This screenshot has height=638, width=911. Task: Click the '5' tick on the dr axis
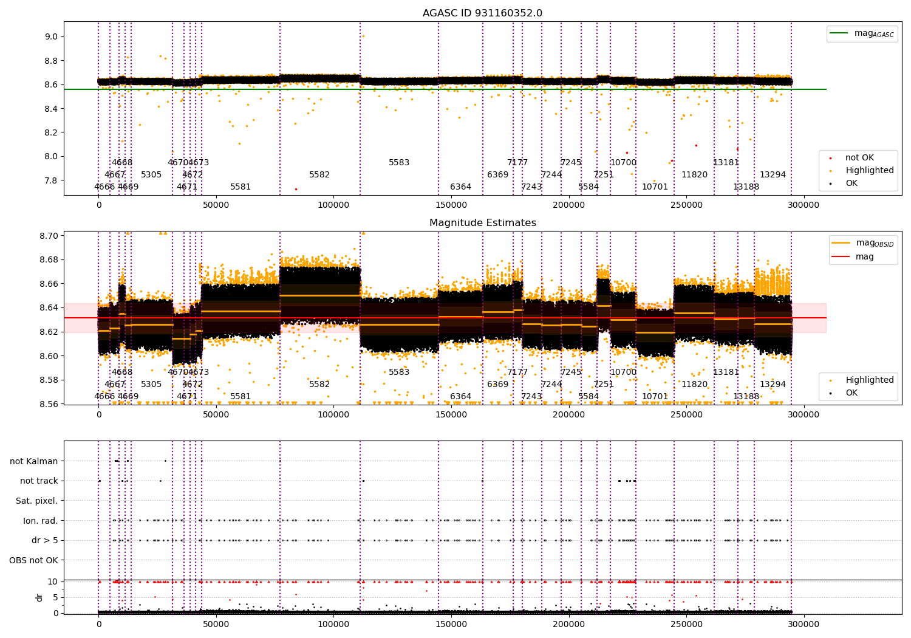tap(56, 597)
